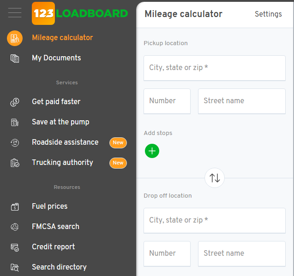The image size is (294, 276).
Task: Click New badge beside Roadside assistance
Action: (118, 143)
